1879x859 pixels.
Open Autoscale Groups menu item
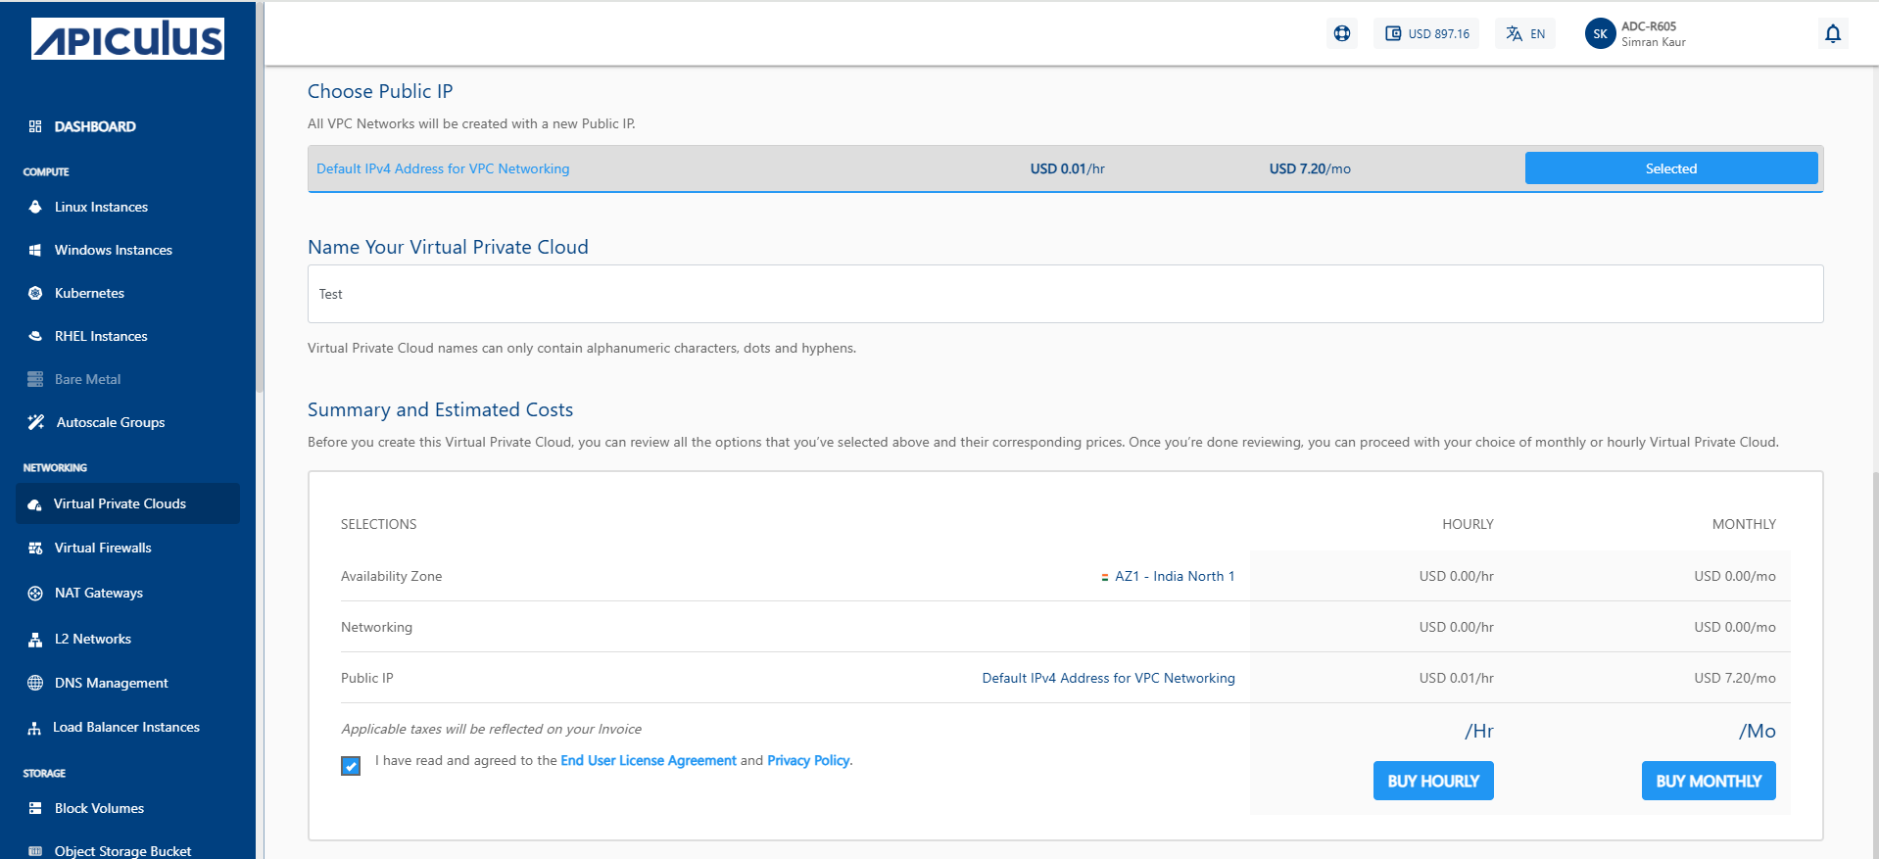coord(111,422)
